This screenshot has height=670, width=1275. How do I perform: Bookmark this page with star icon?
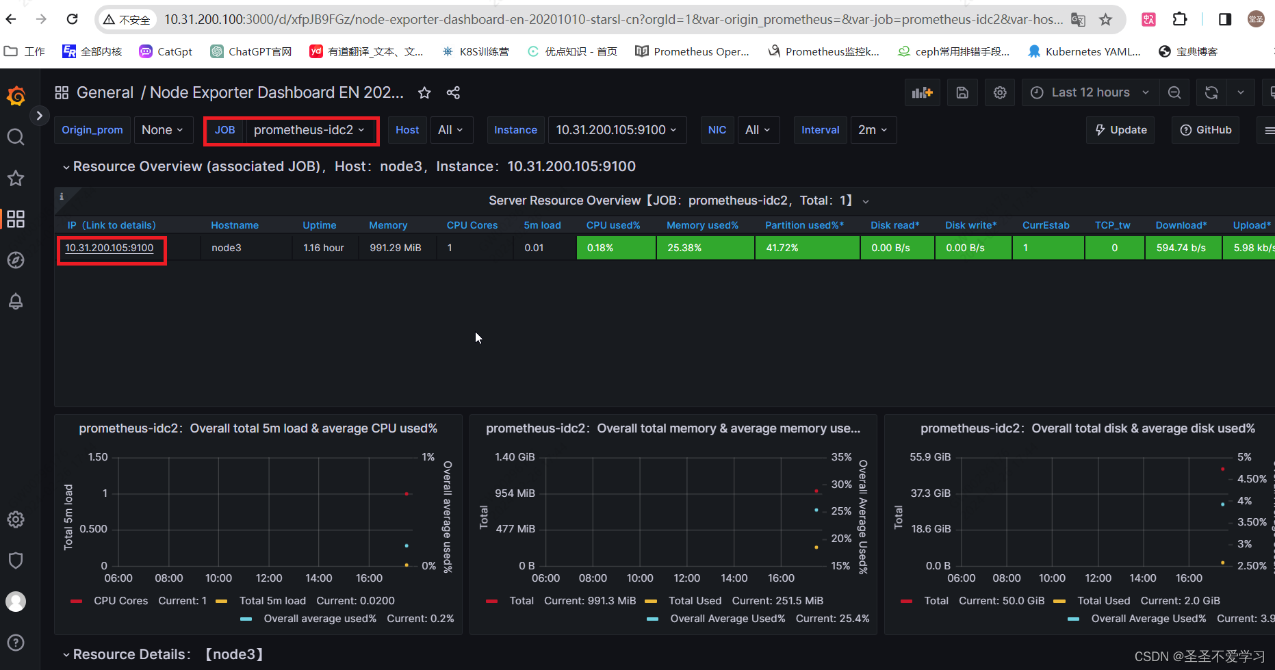1106,19
